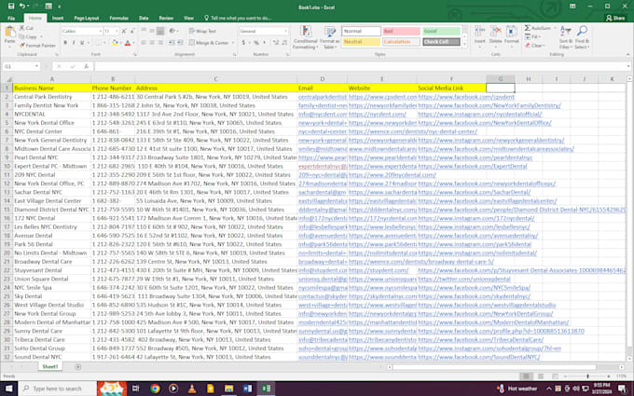Click the Insert Function fx icon
Viewport: 634px width, 396px height.
click(86, 66)
